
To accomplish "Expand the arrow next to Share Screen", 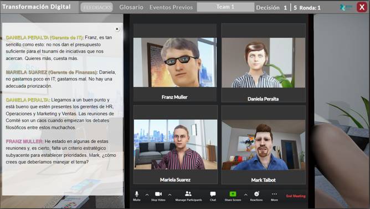I will coord(245,195).
